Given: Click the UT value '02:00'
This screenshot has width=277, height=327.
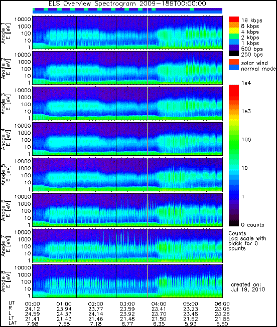Looking at the screenshot, I should pos(95,304).
